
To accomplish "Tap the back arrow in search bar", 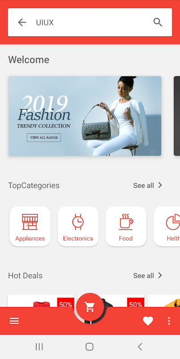I will [22, 22].
